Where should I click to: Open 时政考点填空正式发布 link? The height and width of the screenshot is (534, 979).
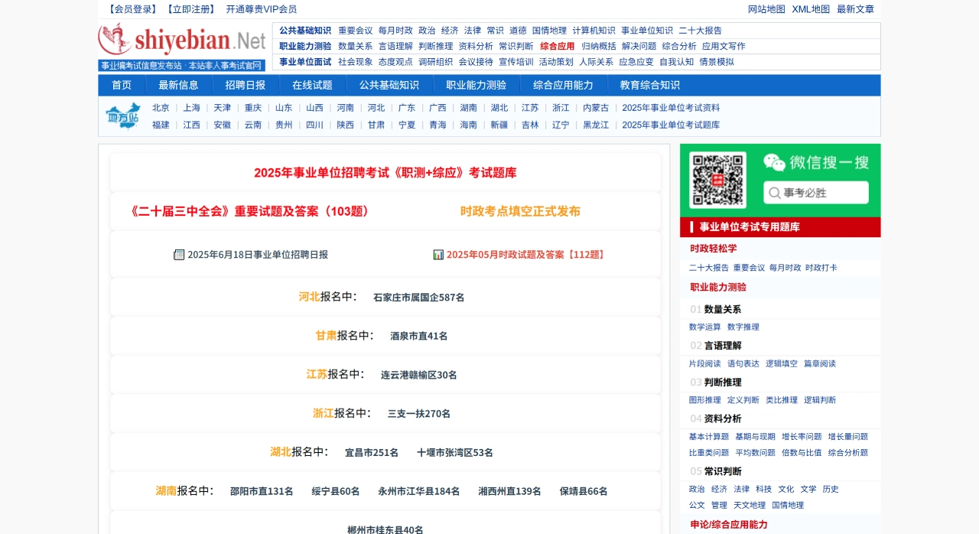tap(520, 211)
